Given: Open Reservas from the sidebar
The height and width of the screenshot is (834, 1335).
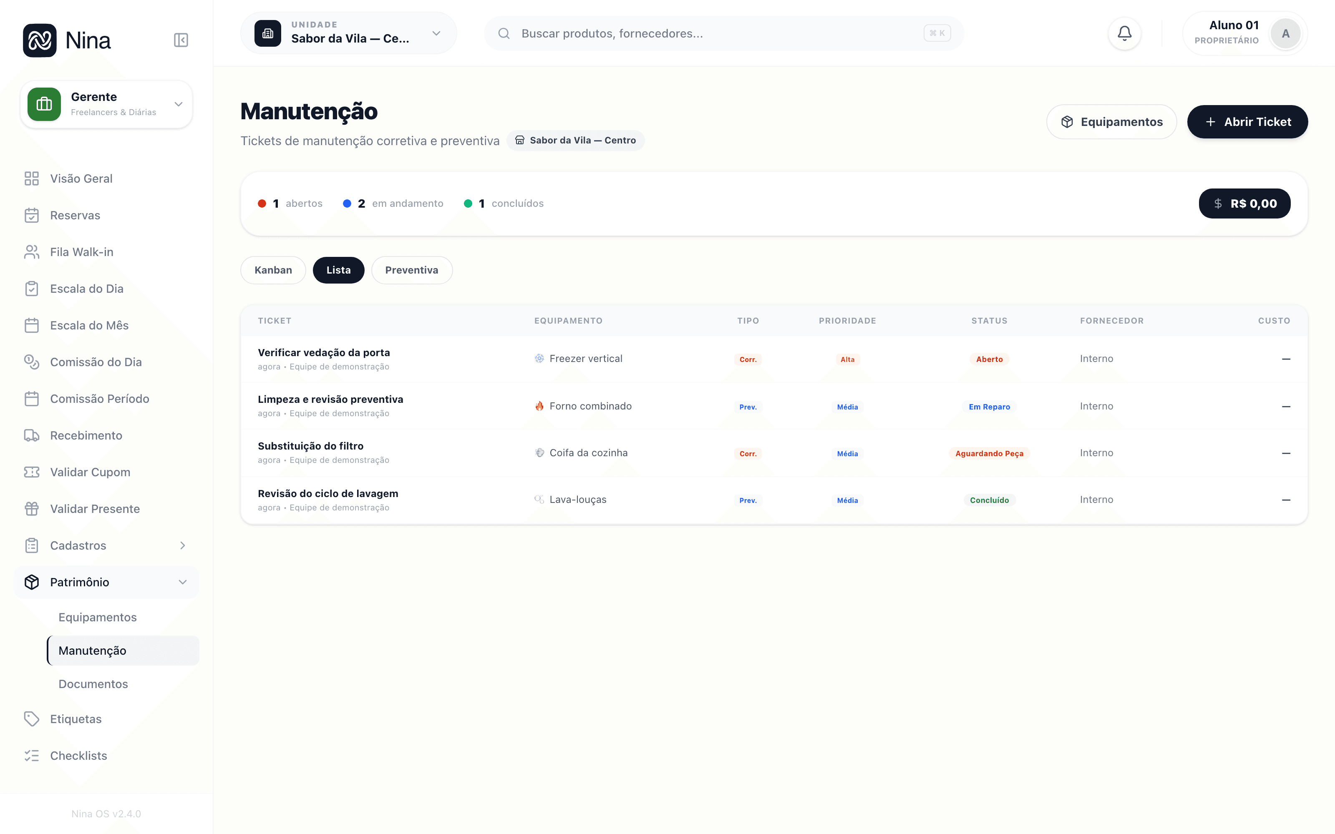Looking at the screenshot, I should coord(106,215).
